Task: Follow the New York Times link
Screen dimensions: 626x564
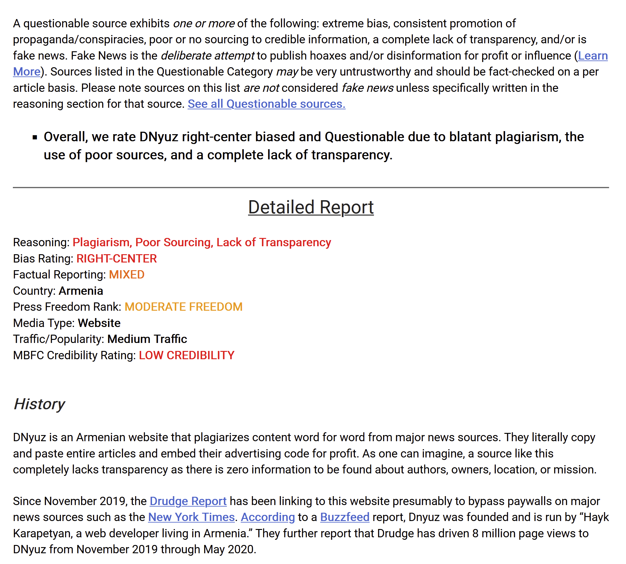Action: pyautogui.click(x=191, y=517)
